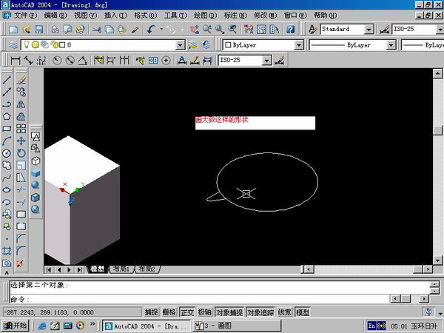Viewport: 444px width, 333px height.
Task: Click the Undo arrow in standard toolbar
Action: [x=152, y=29]
